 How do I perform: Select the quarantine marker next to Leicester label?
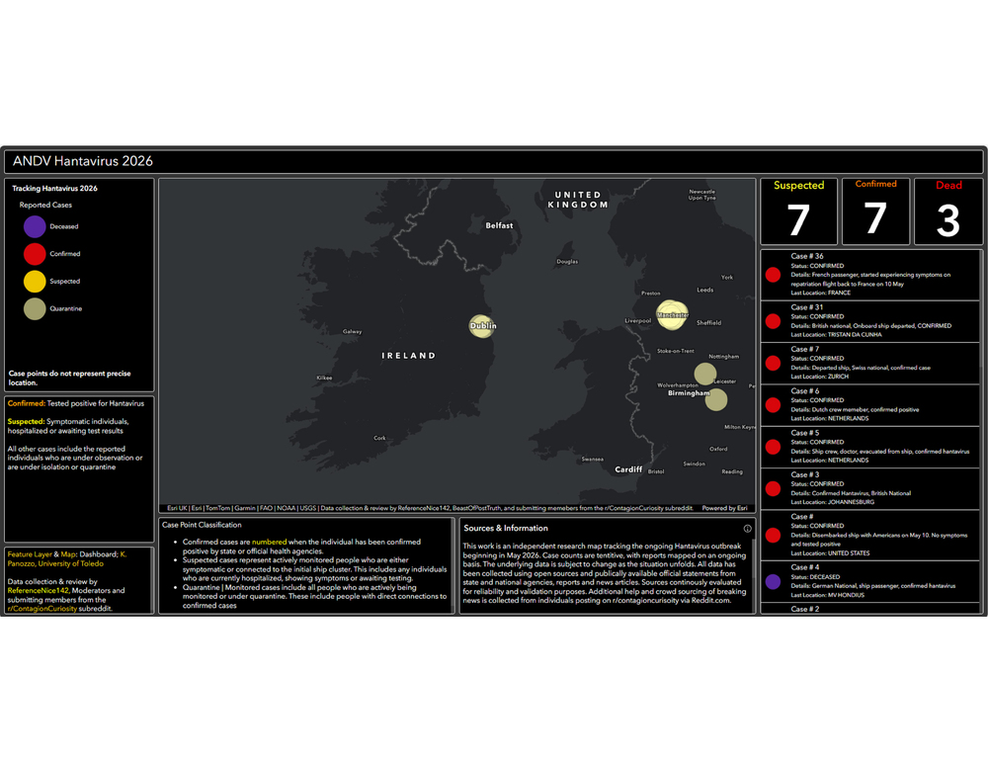(705, 374)
